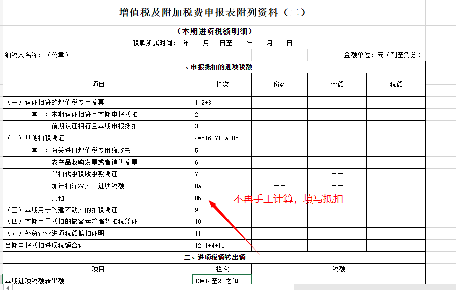This screenshot has height=290, width=456.
Task: Click the 其他 item cell
Action: click(x=98, y=198)
